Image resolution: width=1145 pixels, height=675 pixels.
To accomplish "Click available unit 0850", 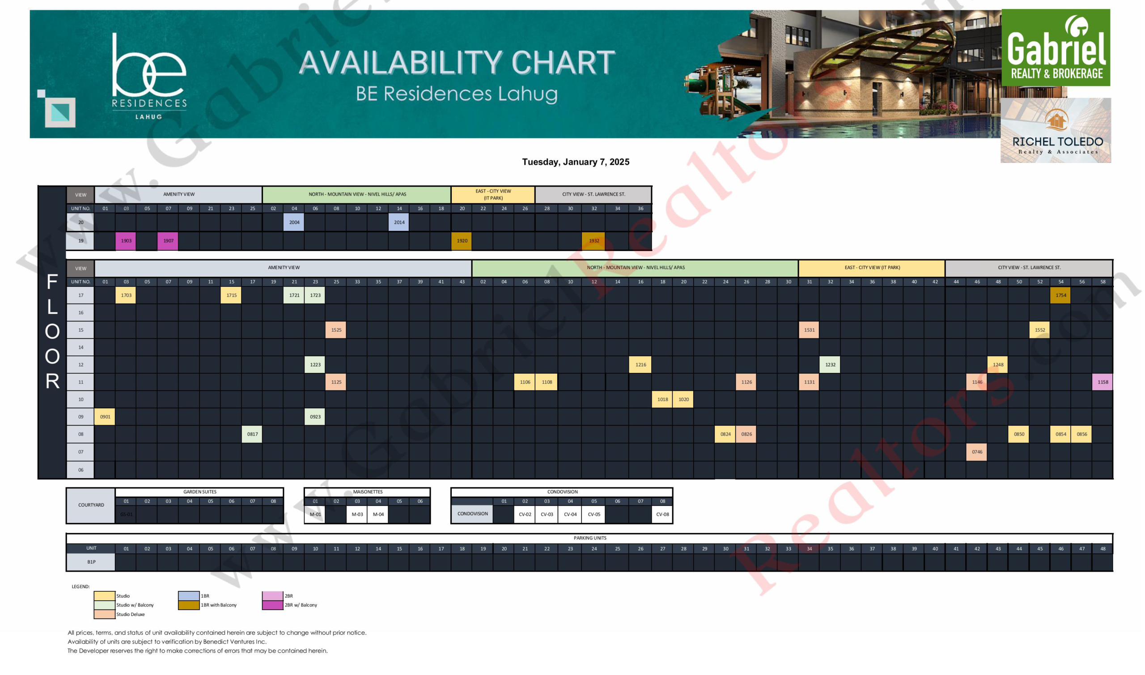I will [x=1019, y=434].
